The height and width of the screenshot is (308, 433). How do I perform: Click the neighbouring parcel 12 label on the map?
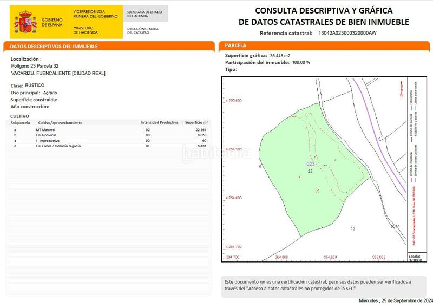pyautogui.click(x=353, y=228)
